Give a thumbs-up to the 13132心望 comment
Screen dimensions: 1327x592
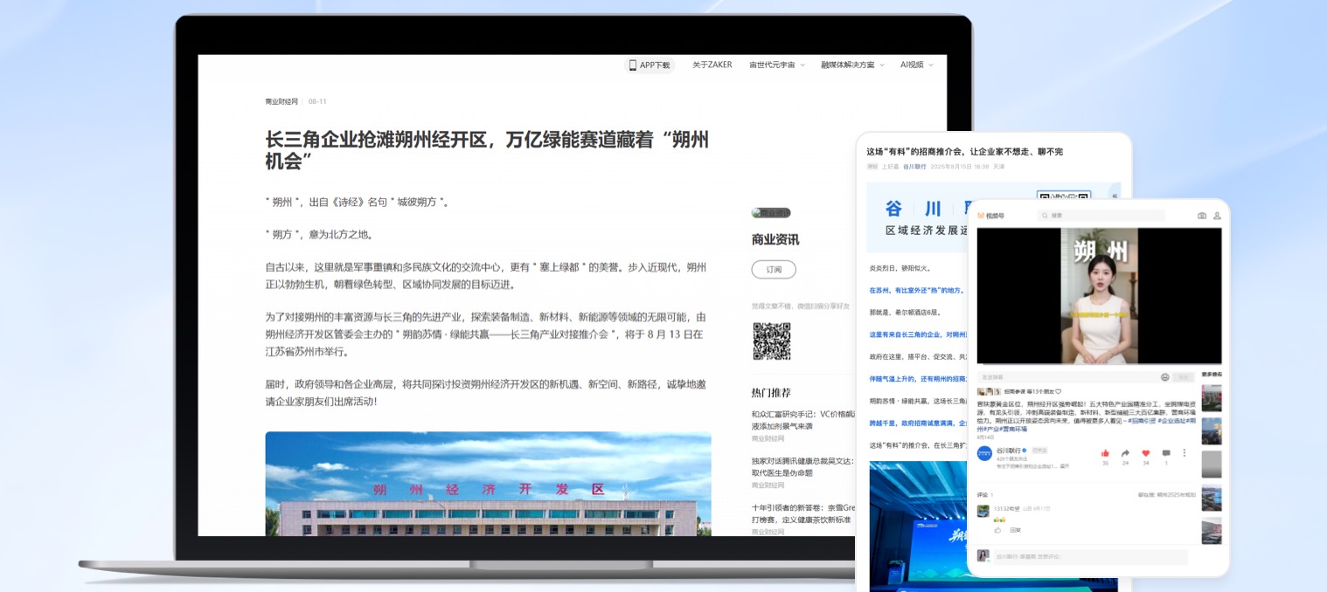coord(997,531)
